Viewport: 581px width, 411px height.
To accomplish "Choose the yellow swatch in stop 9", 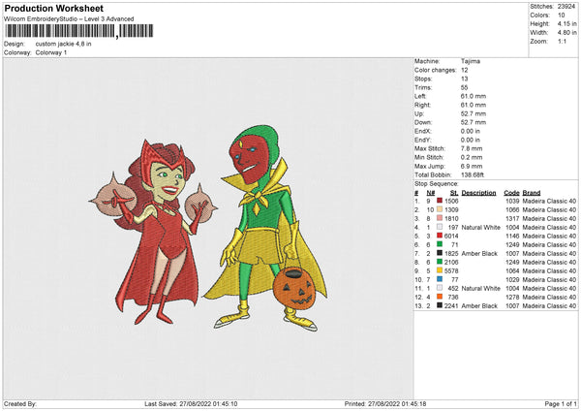I will pos(442,270).
